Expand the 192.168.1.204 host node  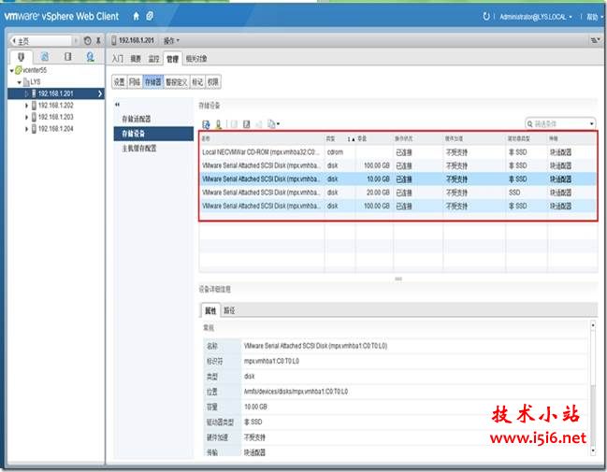[x=26, y=129]
